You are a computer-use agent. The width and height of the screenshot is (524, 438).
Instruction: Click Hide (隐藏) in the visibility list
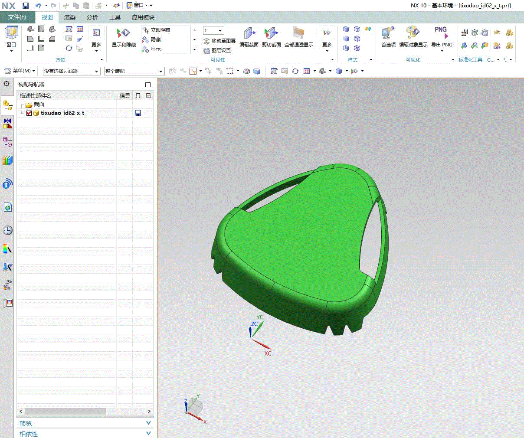coord(152,40)
